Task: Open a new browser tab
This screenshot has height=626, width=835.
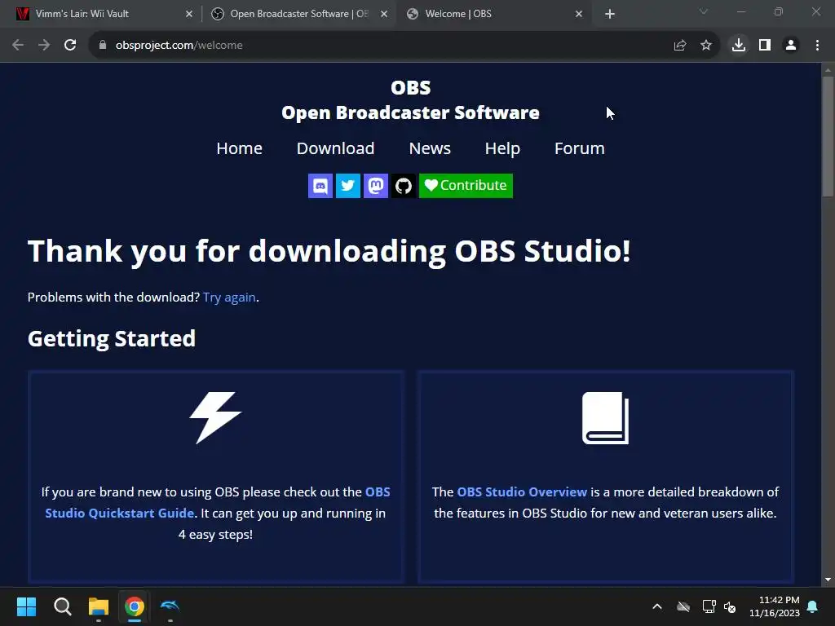Action: point(610,14)
